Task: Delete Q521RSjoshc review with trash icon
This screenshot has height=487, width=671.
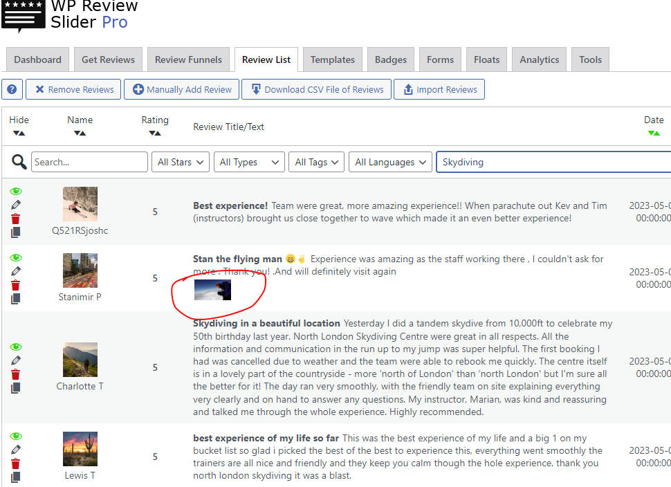Action: tap(16, 219)
